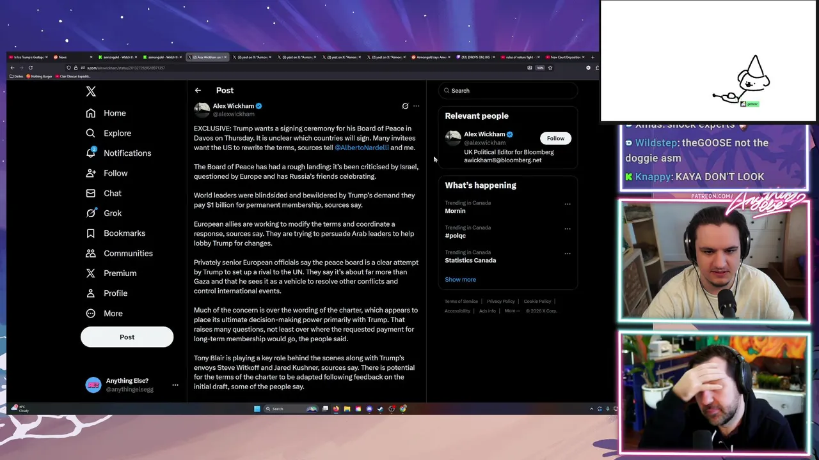Screen dimensions: 819x460
Task: Bookmark the page using the star icon
Action: tap(550, 68)
